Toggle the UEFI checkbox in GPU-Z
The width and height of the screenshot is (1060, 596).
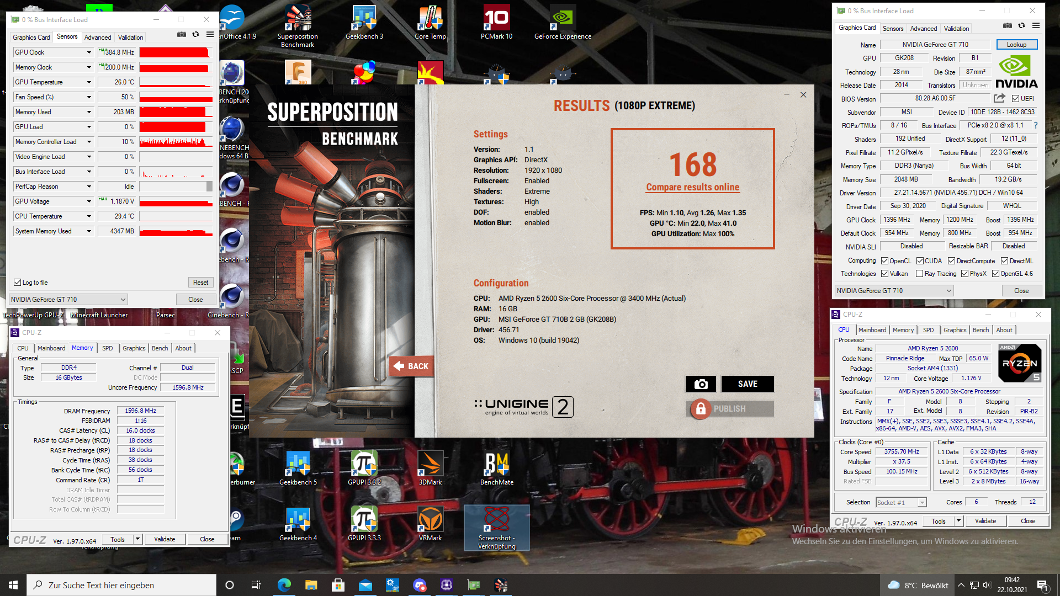point(1015,99)
